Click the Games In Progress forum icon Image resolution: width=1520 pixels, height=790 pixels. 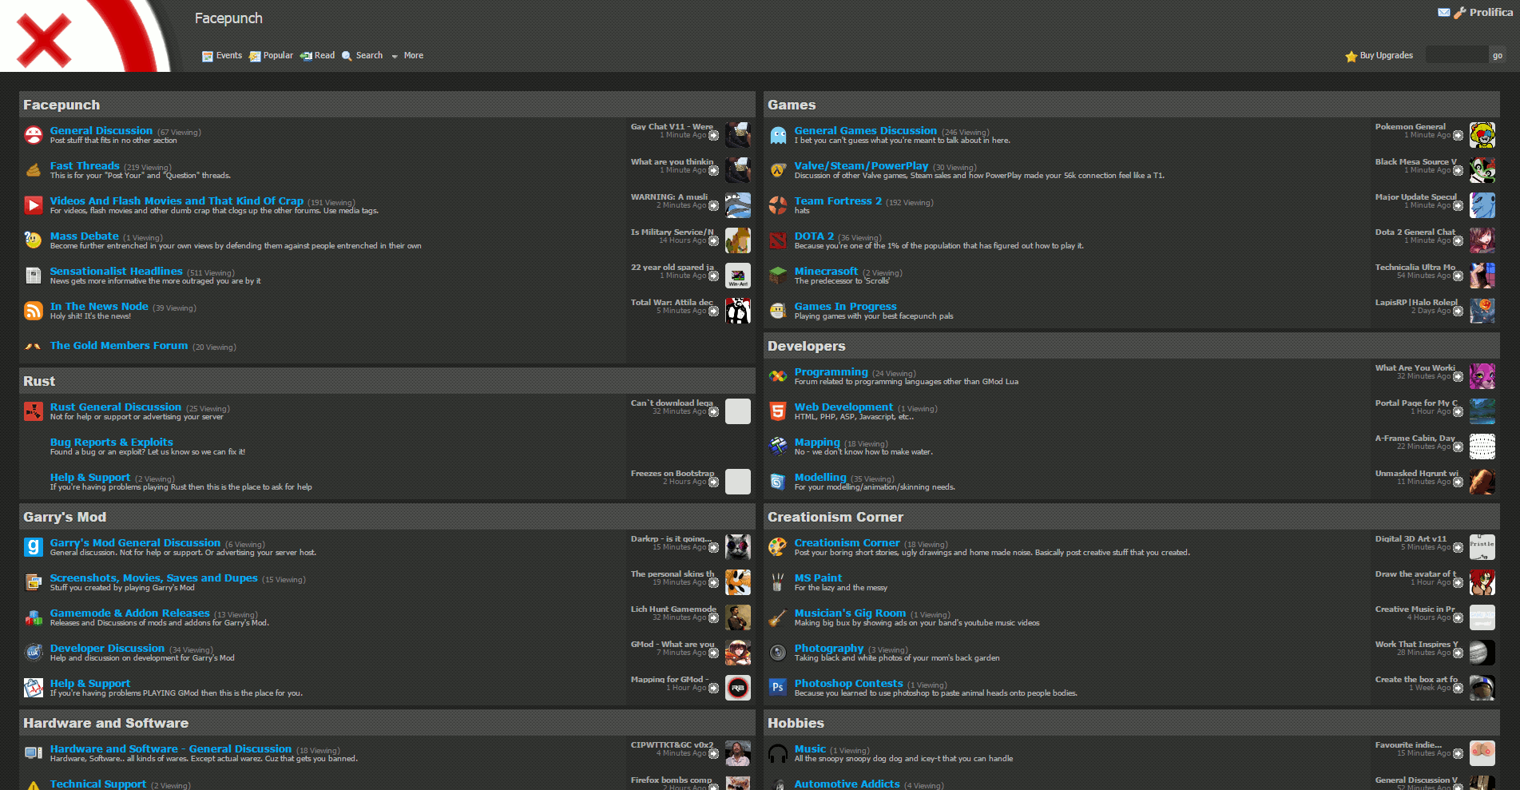[x=778, y=311]
